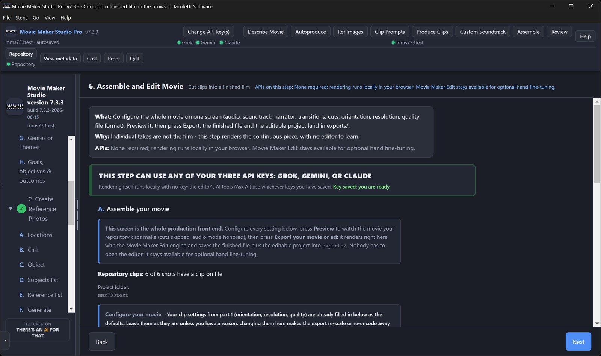
Task: Click Change API key(s) button
Action: coord(208,32)
